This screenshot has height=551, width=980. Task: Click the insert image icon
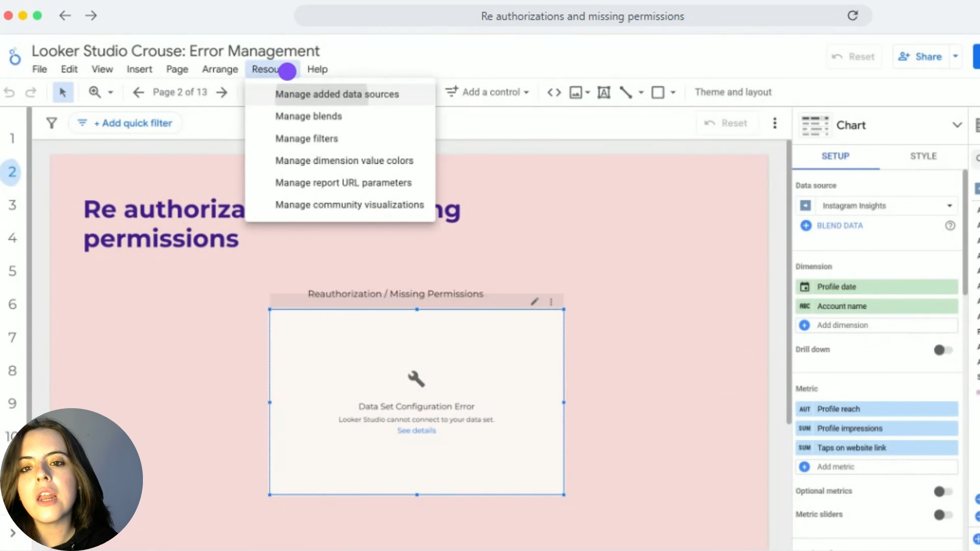576,92
